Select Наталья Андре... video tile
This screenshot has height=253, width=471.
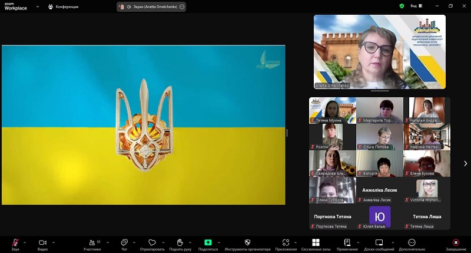click(427, 110)
